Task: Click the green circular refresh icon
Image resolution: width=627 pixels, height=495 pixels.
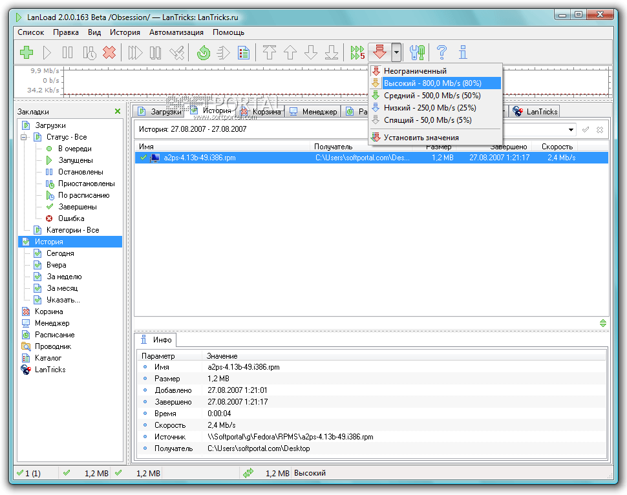Action: tap(204, 52)
